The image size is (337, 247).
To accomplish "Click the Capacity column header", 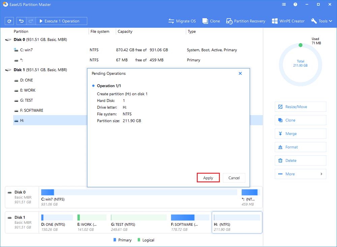I will 125,32.
